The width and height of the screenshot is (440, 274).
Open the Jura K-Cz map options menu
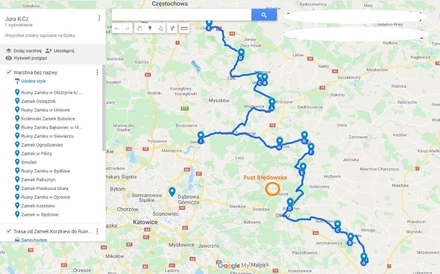[x=99, y=18]
